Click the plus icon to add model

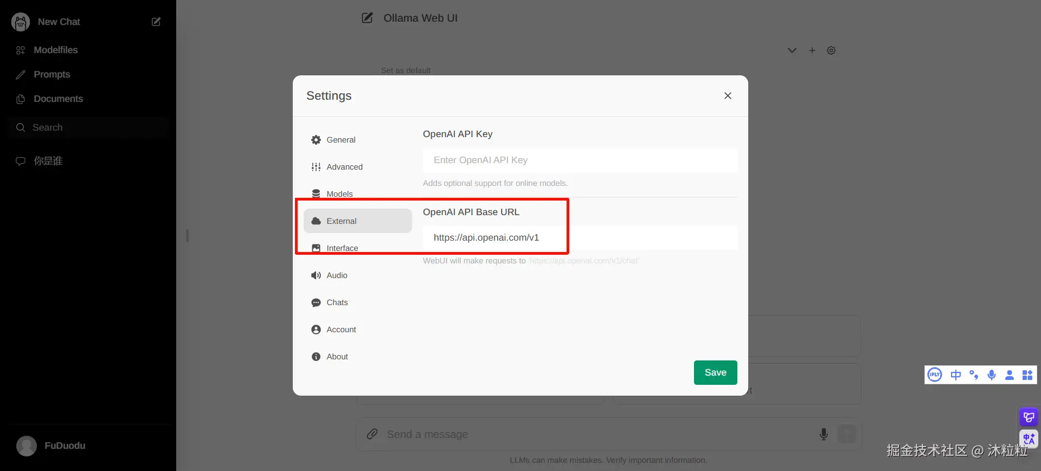[812, 50]
